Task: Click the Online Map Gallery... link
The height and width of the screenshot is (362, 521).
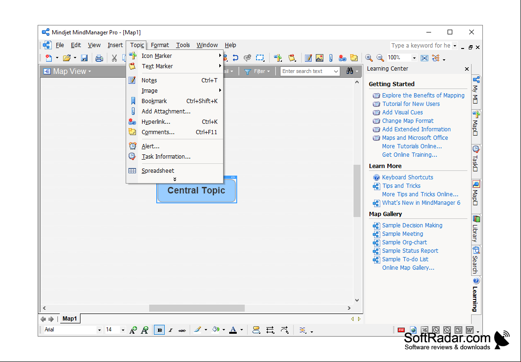Action: [x=408, y=267]
